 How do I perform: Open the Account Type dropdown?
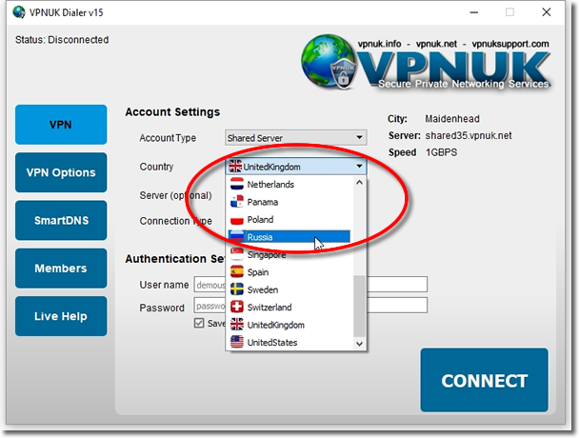pyautogui.click(x=295, y=138)
